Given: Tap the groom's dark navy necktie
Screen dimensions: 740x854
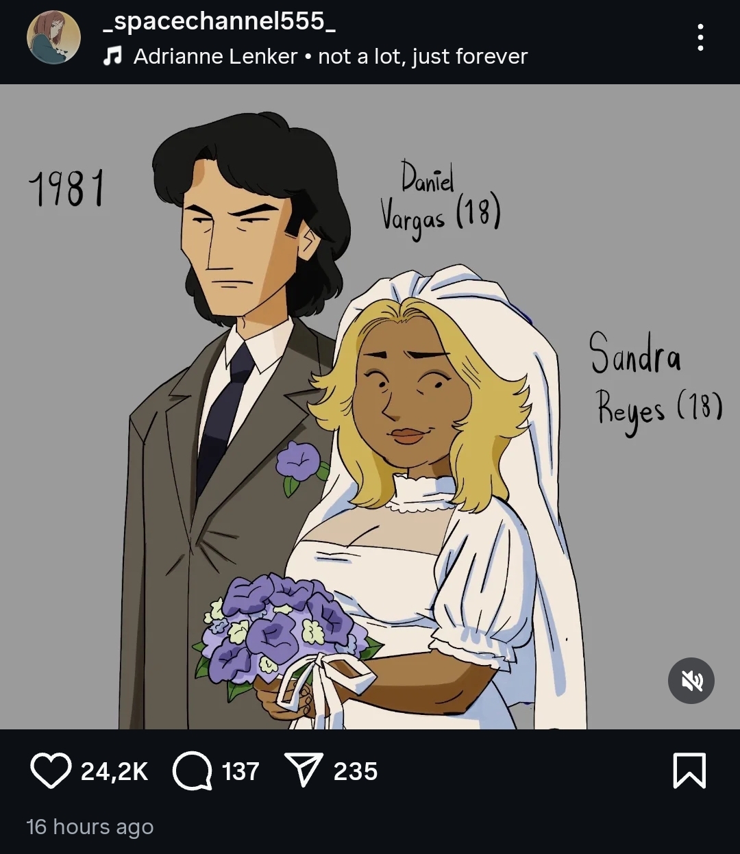Looking at the screenshot, I should (223, 416).
